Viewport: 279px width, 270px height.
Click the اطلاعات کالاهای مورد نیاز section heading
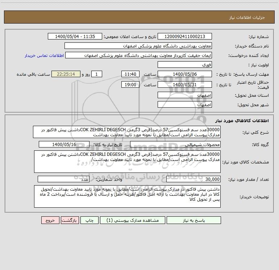[242, 121]
